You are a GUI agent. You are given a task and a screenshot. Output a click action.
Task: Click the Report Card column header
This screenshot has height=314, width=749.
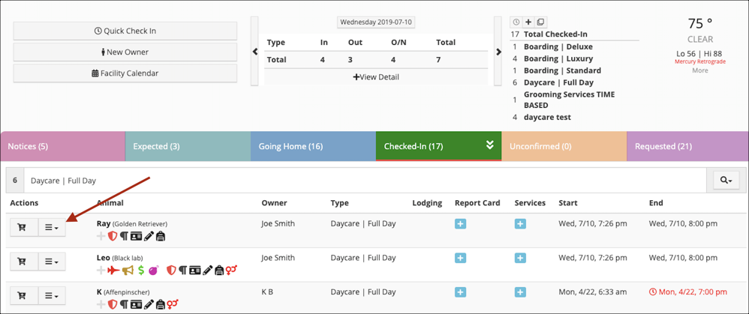tap(477, 203)
